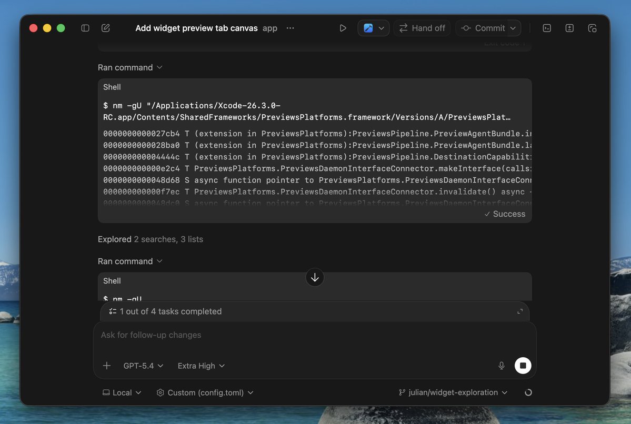Click output line 000000000000f7ec

pyautogui.click(x=317, y=192)
